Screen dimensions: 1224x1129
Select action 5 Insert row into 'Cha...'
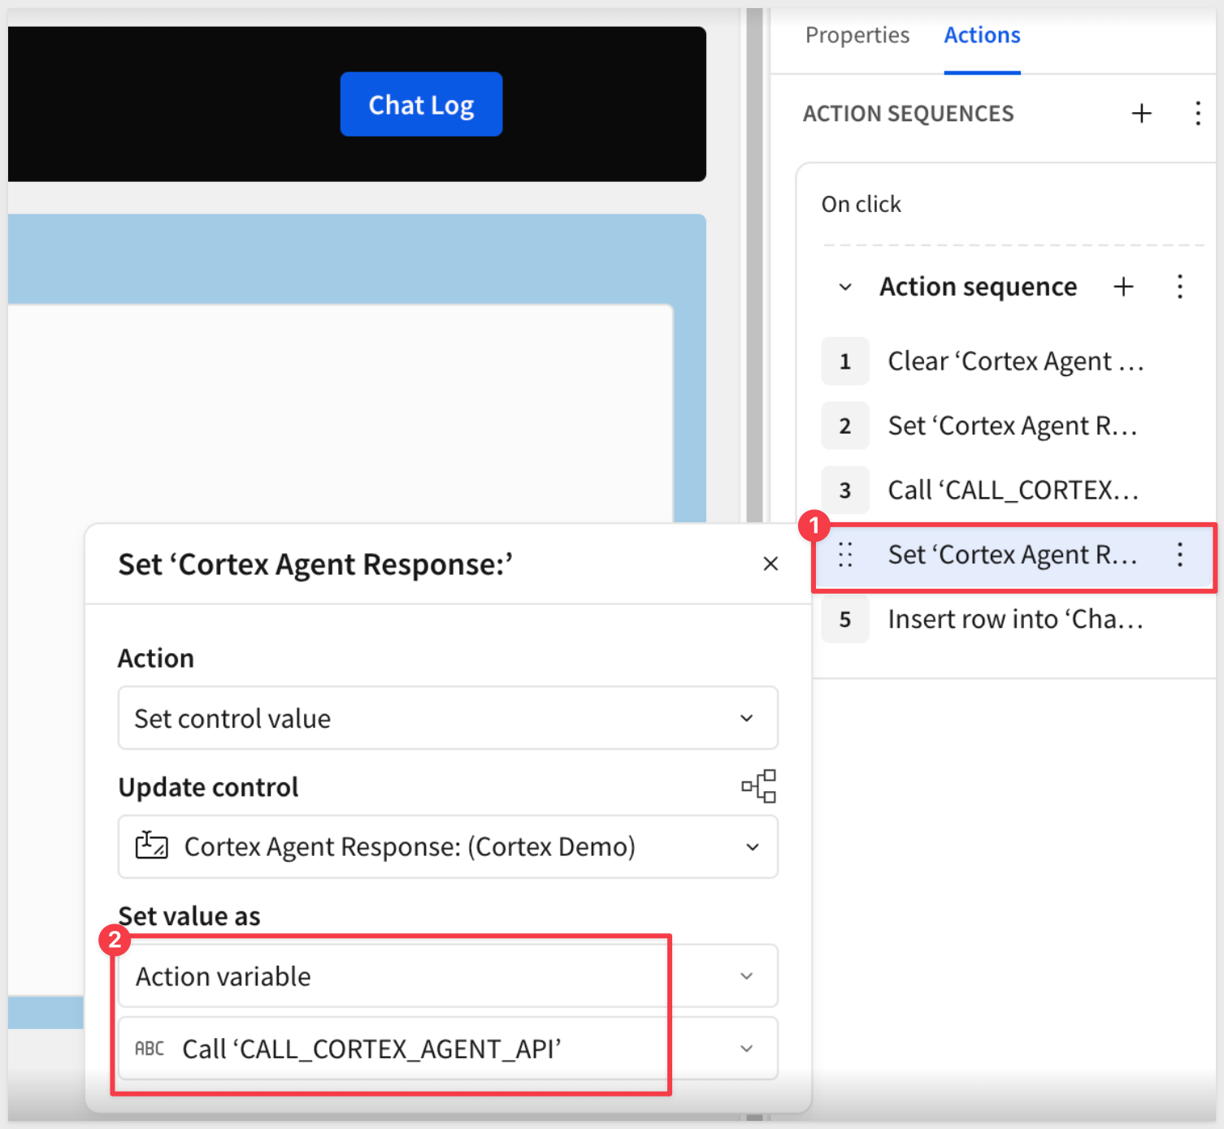(x=1014, y=620)
